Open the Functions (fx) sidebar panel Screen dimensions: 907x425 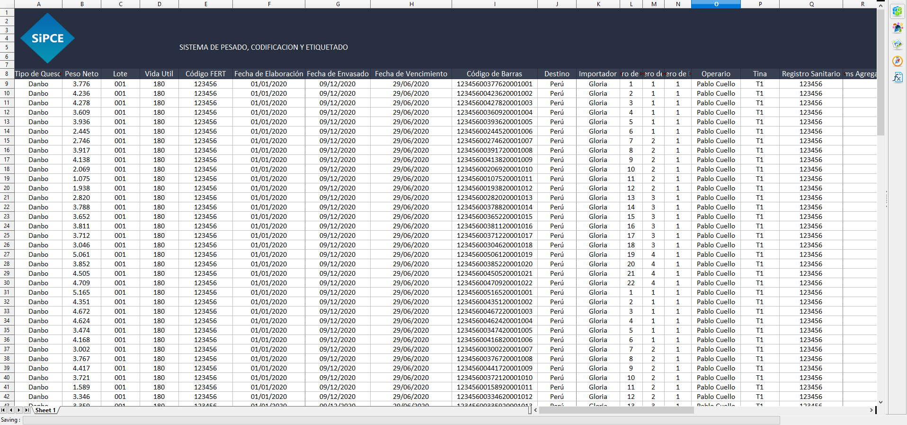coord(898,77)
